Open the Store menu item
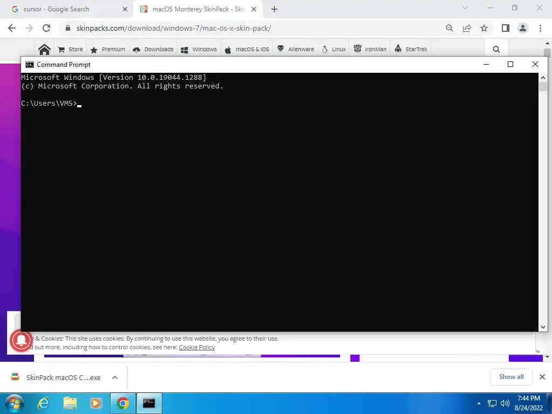 click(x=71, y=49)
